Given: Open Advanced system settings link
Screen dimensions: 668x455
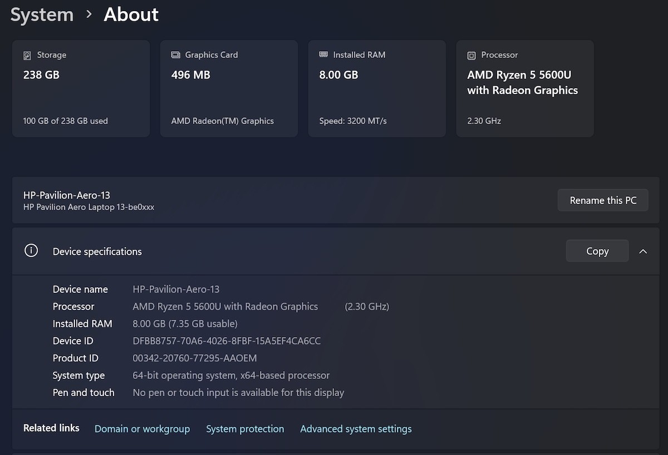Looking at the screenshot, I should pos(356,429).
